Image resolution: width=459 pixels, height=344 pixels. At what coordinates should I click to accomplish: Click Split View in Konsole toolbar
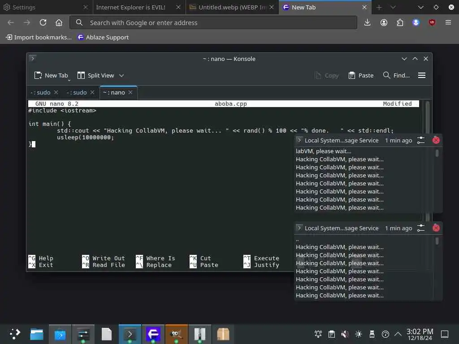point(96,75)
